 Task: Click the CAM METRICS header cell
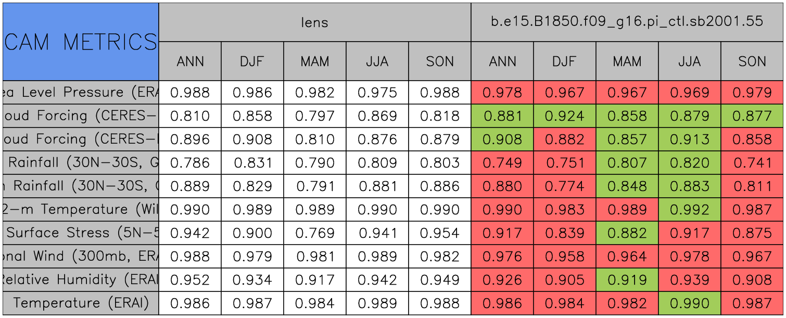(x=81, y=42)
